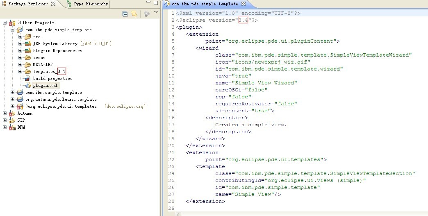Click Collapse All icon in Package Explorer toolbar
428x216 pixels.
coord(125,14)
